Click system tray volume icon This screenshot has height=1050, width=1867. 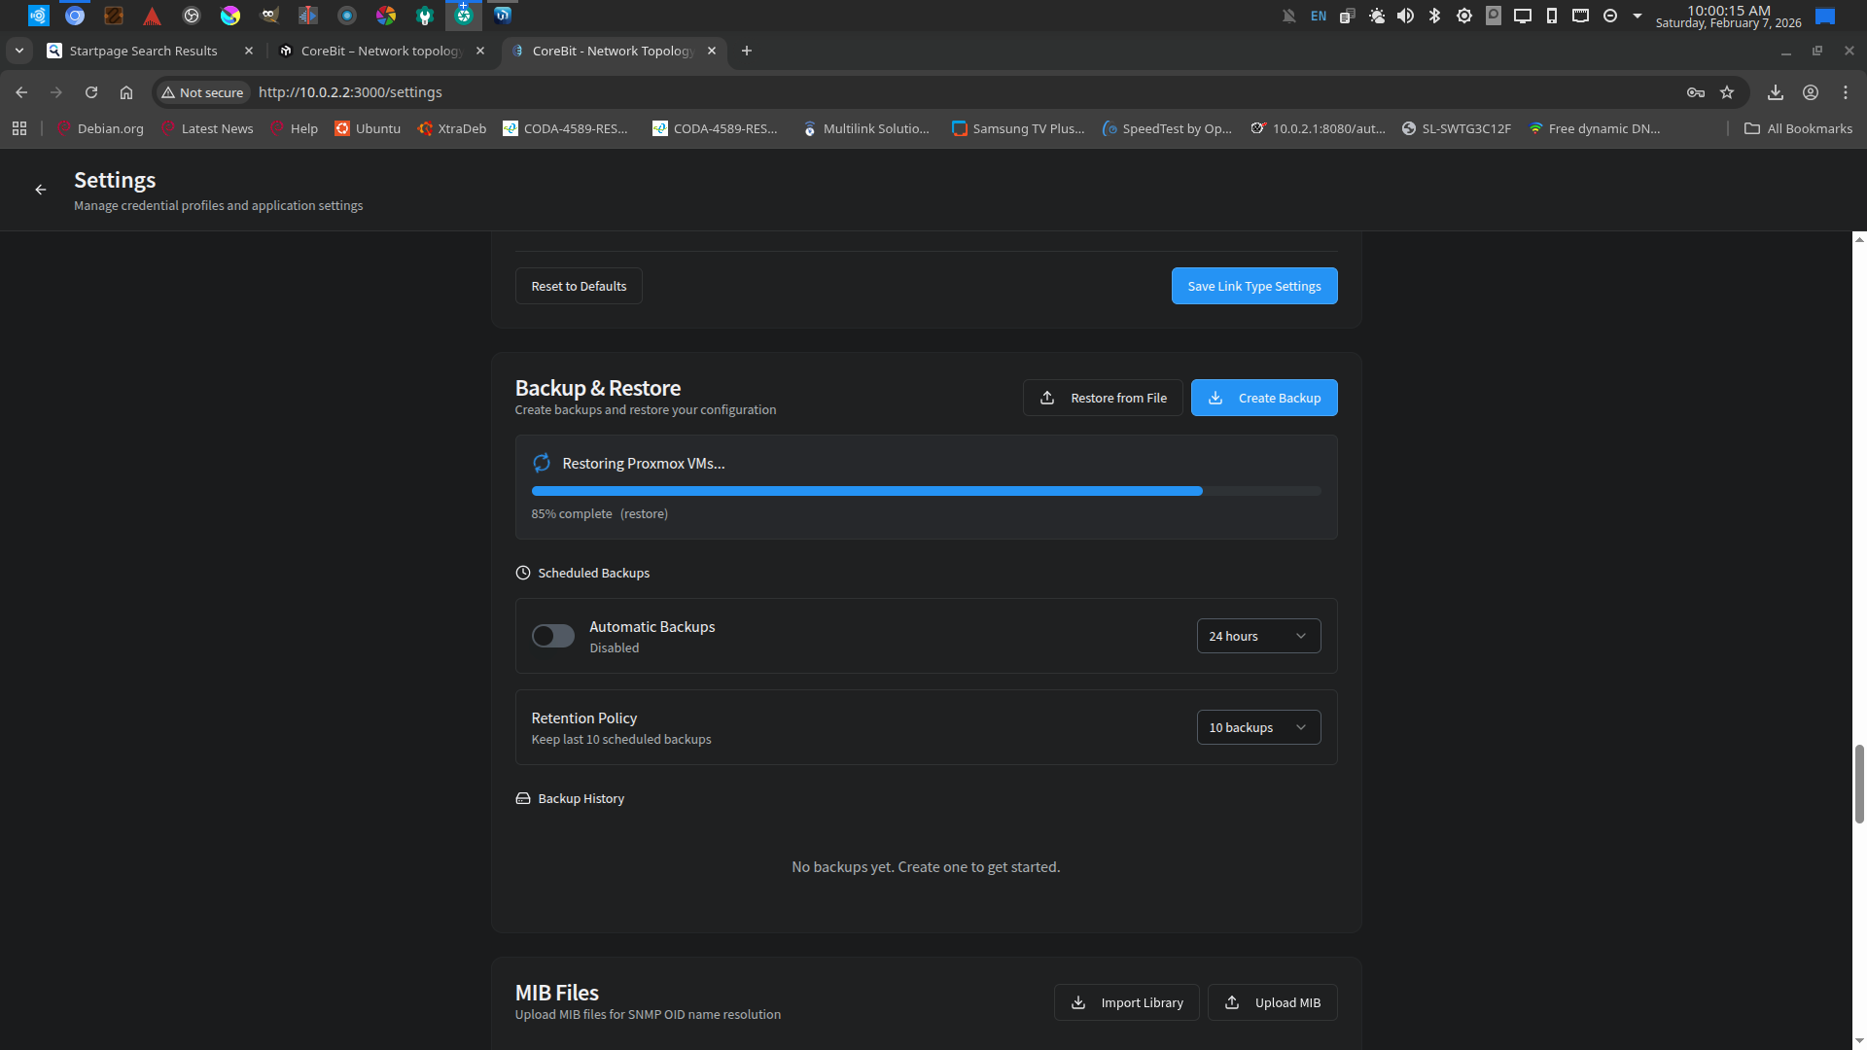[1405, 16]
